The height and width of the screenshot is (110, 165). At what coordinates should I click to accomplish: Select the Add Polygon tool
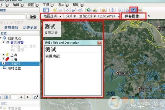point(61,10)
